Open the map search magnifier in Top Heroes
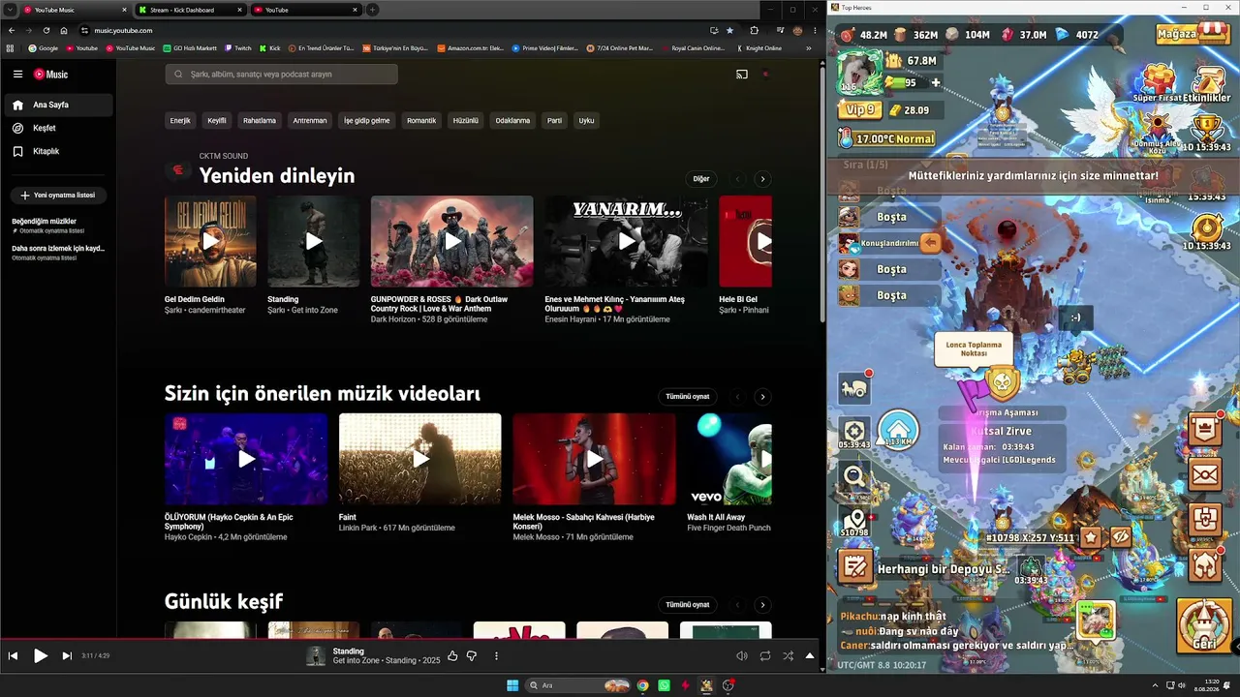Image resolution: width=1240 pixels, height=697 pixels. point(854,476)
